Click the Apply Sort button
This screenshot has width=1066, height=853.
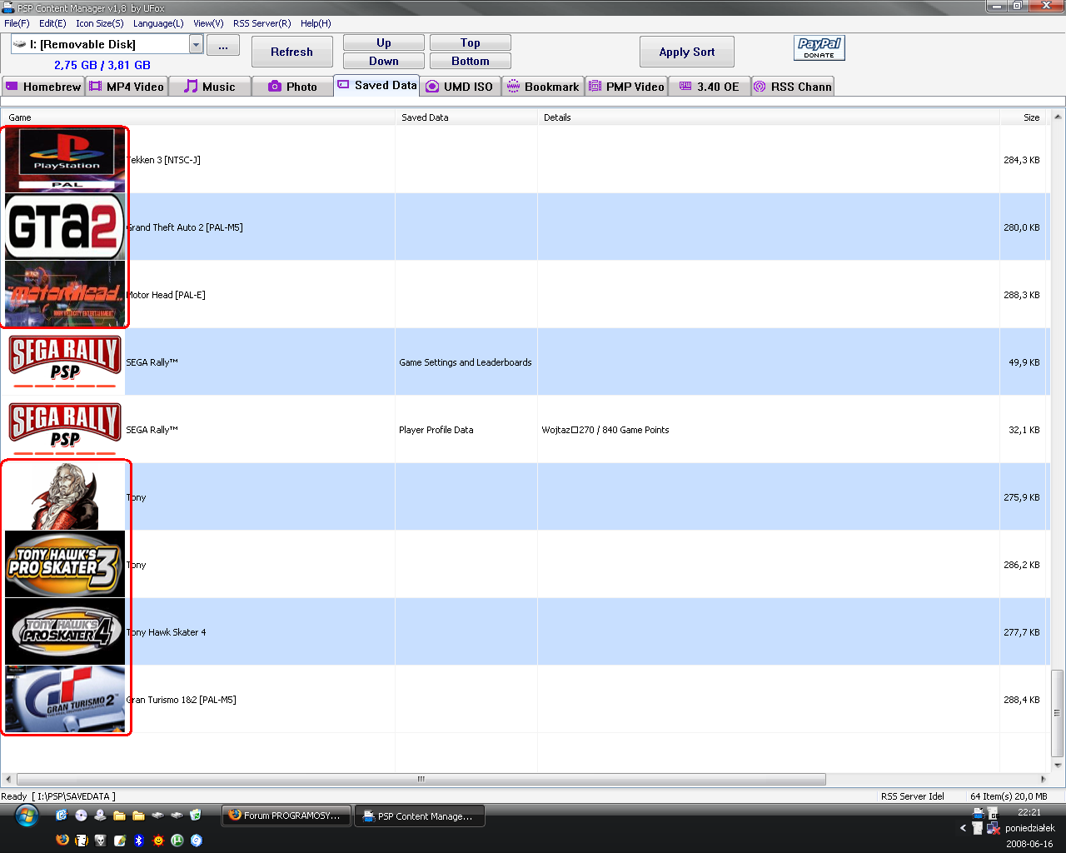[x=687, y=52]
